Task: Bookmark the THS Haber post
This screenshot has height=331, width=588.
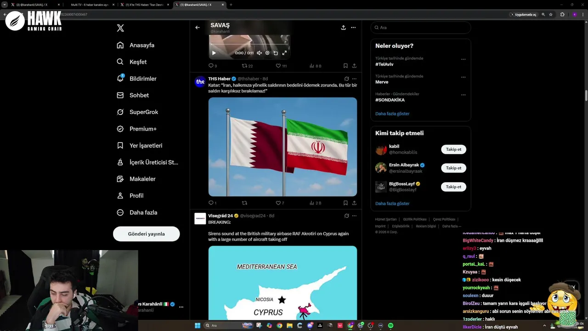Action: point(345,203)
